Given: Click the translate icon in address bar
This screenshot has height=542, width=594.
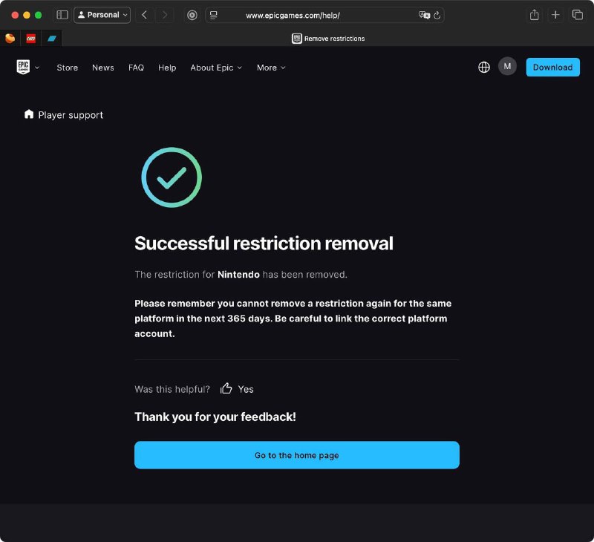Looking at the screenshot, I should (424, 15).
